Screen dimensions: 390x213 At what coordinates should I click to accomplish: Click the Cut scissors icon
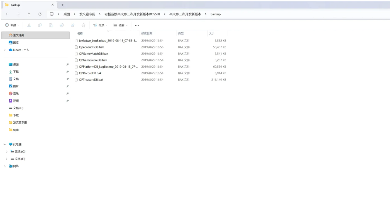29,25
